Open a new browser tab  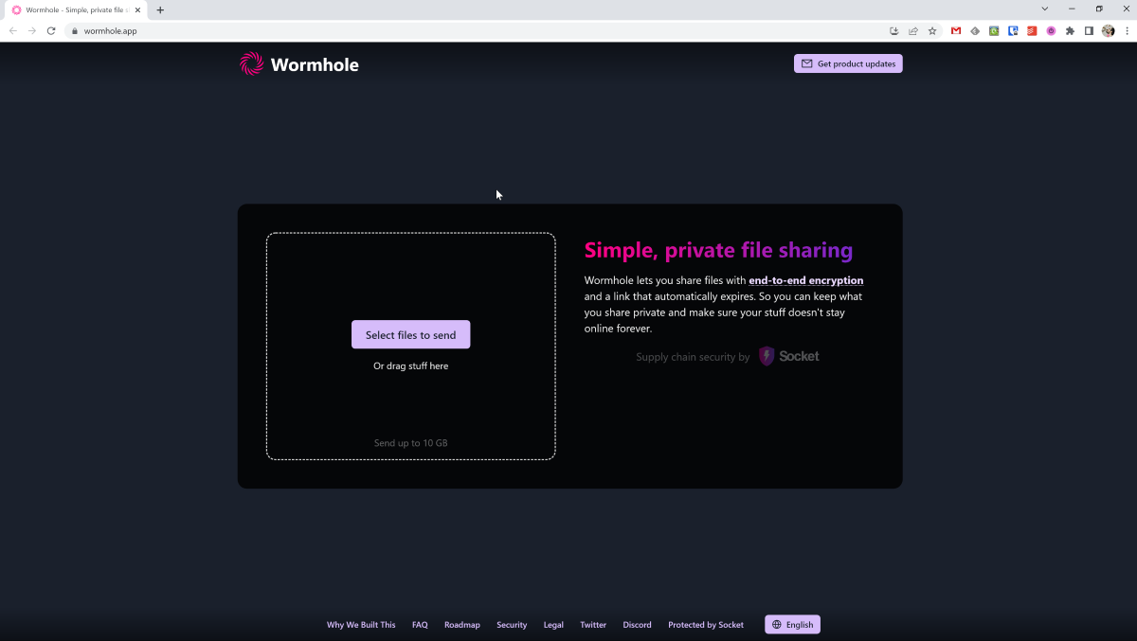click(x=160, y=9)
